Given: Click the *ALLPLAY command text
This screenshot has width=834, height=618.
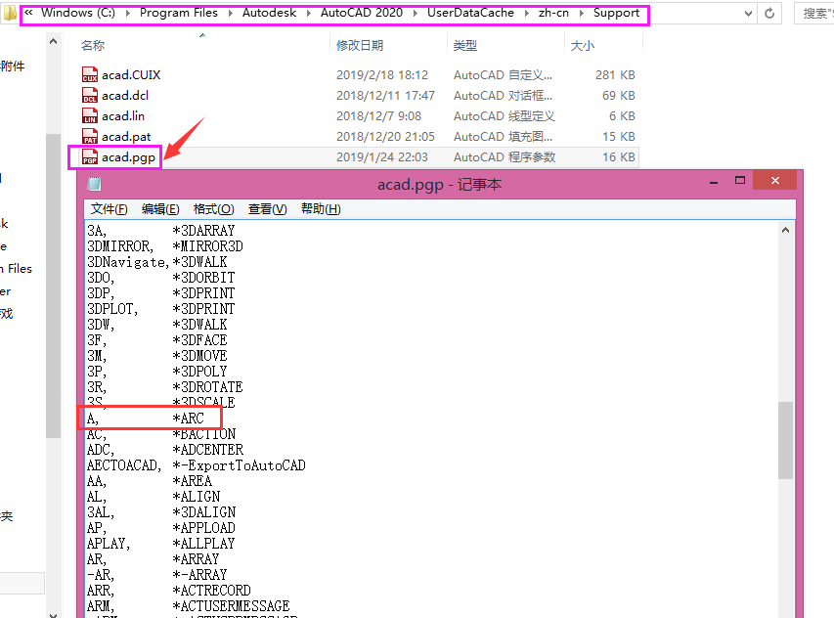Looking at the screenshot, I should tap(203, 544).
